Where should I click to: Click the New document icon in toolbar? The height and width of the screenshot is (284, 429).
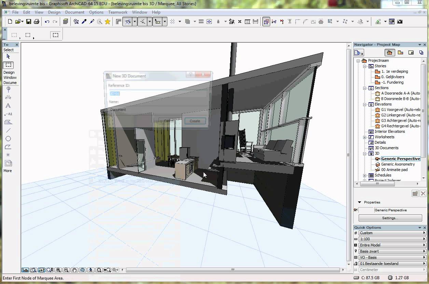pos(10,22)
